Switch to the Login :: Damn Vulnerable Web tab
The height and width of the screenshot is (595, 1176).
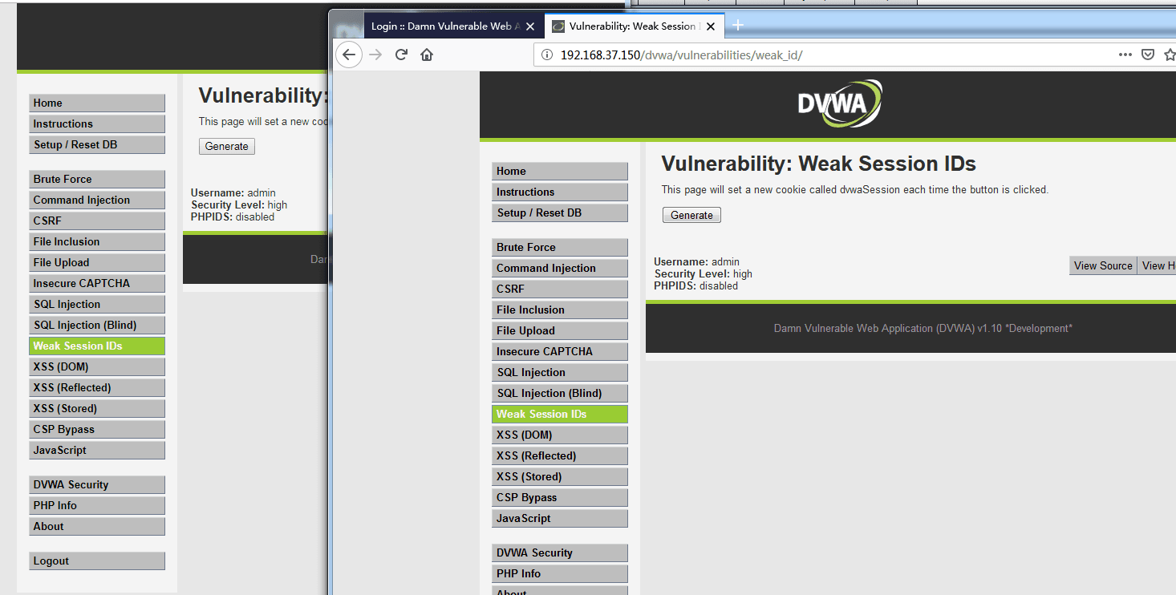(445, 26)
